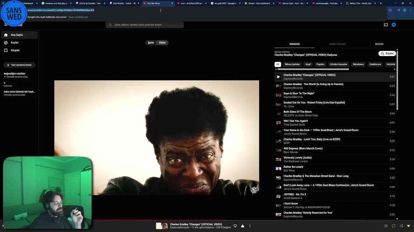Screen dimensions: 414x232
Task: Play I Don't Know by Samuel T. Herring
Action: click(335, 205)
